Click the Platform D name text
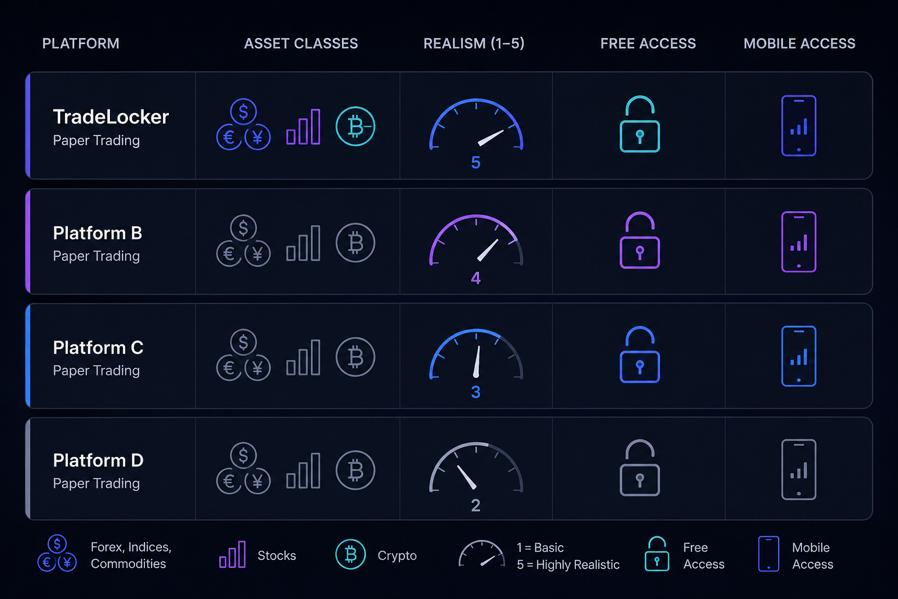The width and height of the screenshot is (898, 599). (x=98, y=460)
